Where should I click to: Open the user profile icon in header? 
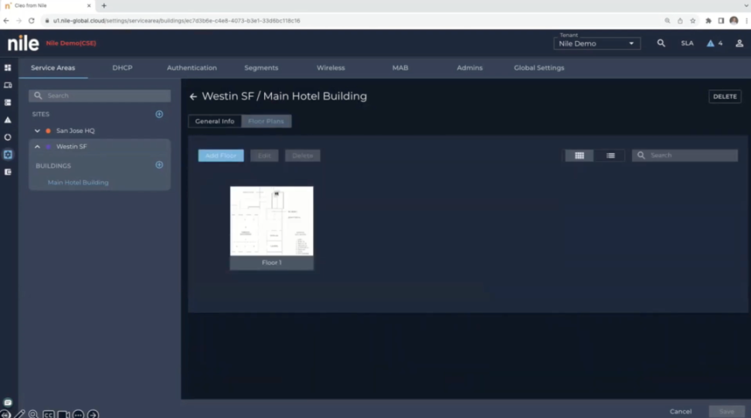739,43
